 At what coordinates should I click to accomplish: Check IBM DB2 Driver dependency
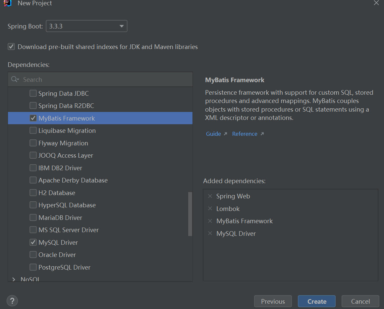pos(33,168)
